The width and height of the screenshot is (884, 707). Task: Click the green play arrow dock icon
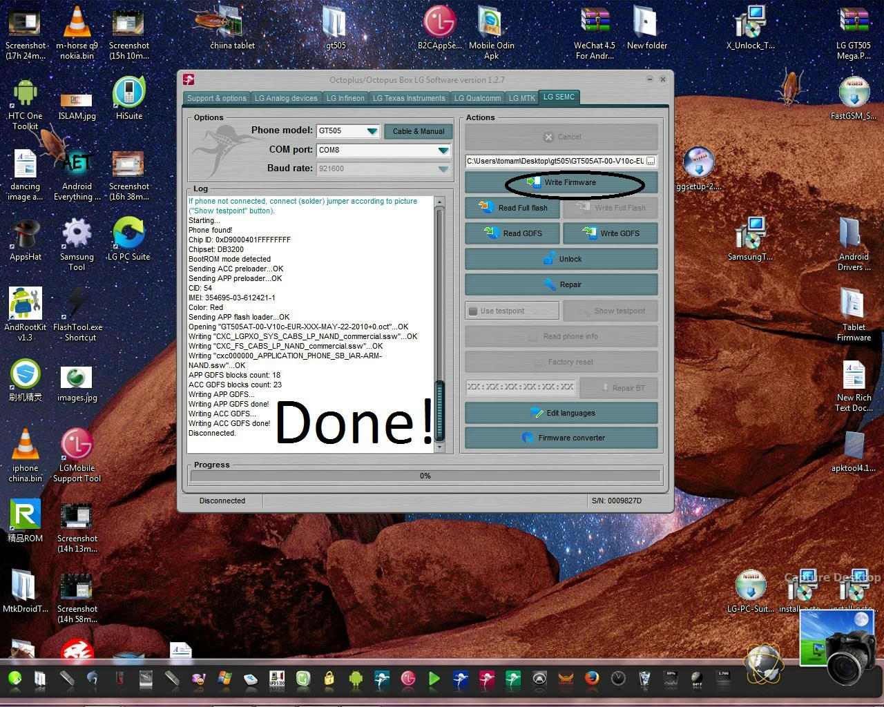[x=434, y=678]
